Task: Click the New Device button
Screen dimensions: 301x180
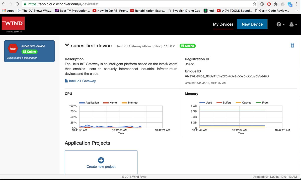Action: pyautogui.click(x=252, y=24)
